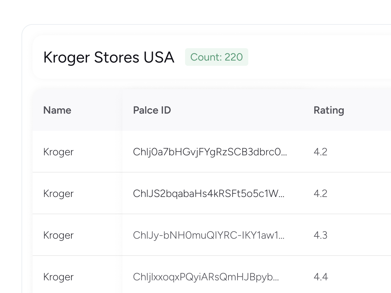Click the 4.2 rating in first row
The width and height of the screenshot is (391, 293).
click(x=320, y=152)
